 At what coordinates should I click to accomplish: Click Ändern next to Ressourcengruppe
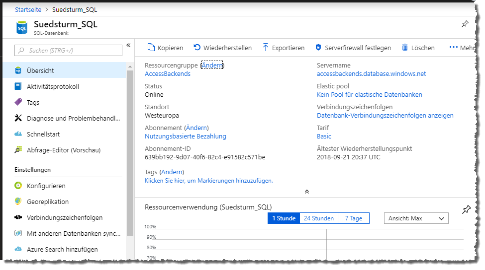click(x=212, y=65)
